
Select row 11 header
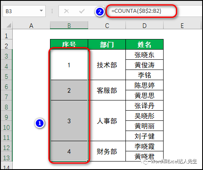[6, 136]
